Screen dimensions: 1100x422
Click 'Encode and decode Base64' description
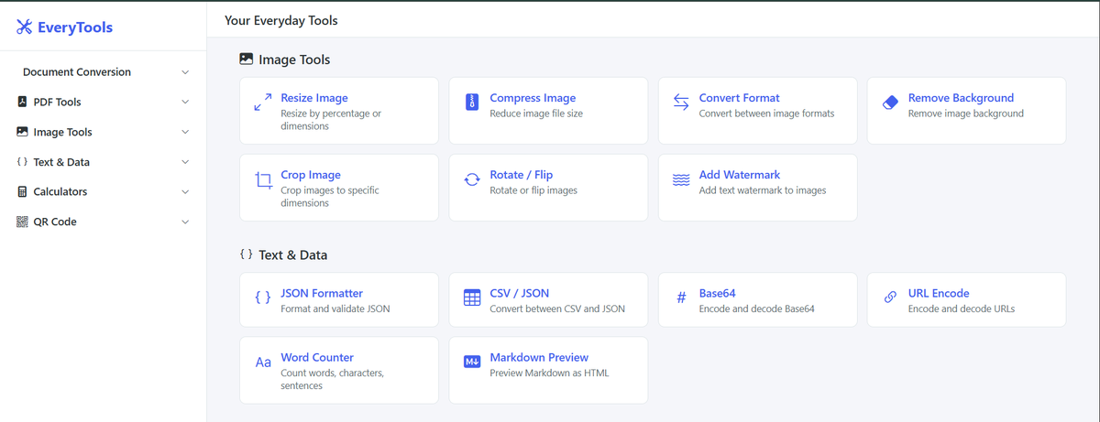pyautogui.click(x=756, y=309)
